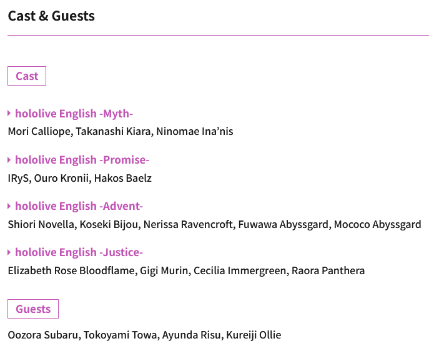The height and width of the screenshot is (356, 429).
Task: Click the name Hakos Baelz
Action: [123, 178]
